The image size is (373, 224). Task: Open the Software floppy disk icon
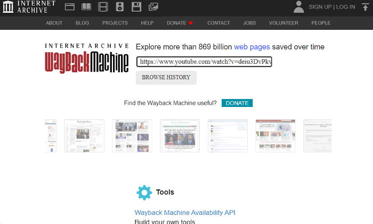point(136,7)
